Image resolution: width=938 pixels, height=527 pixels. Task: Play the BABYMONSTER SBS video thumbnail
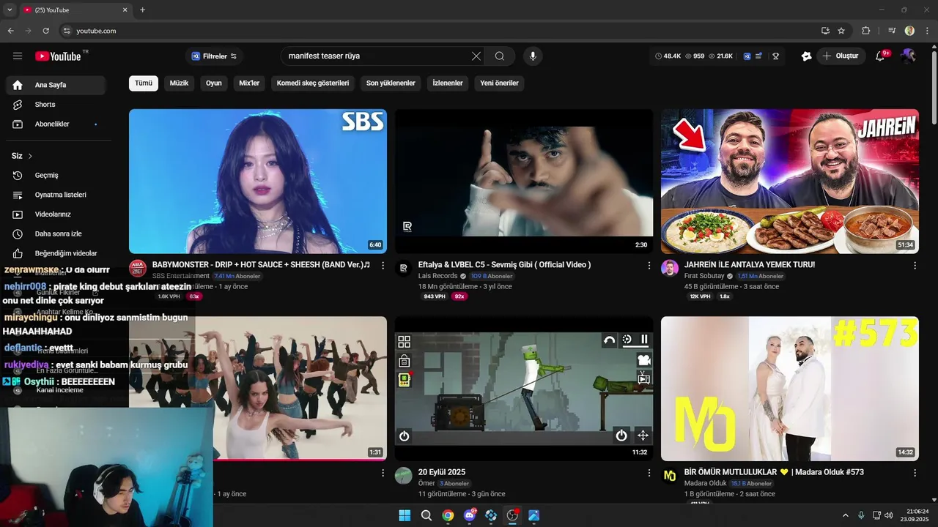258,182
